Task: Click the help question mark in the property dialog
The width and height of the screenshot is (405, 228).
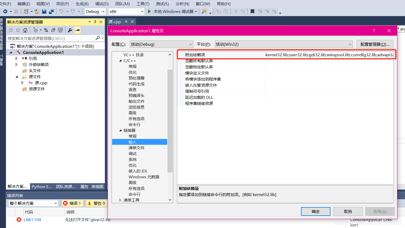Action: (x=374, y=31)
